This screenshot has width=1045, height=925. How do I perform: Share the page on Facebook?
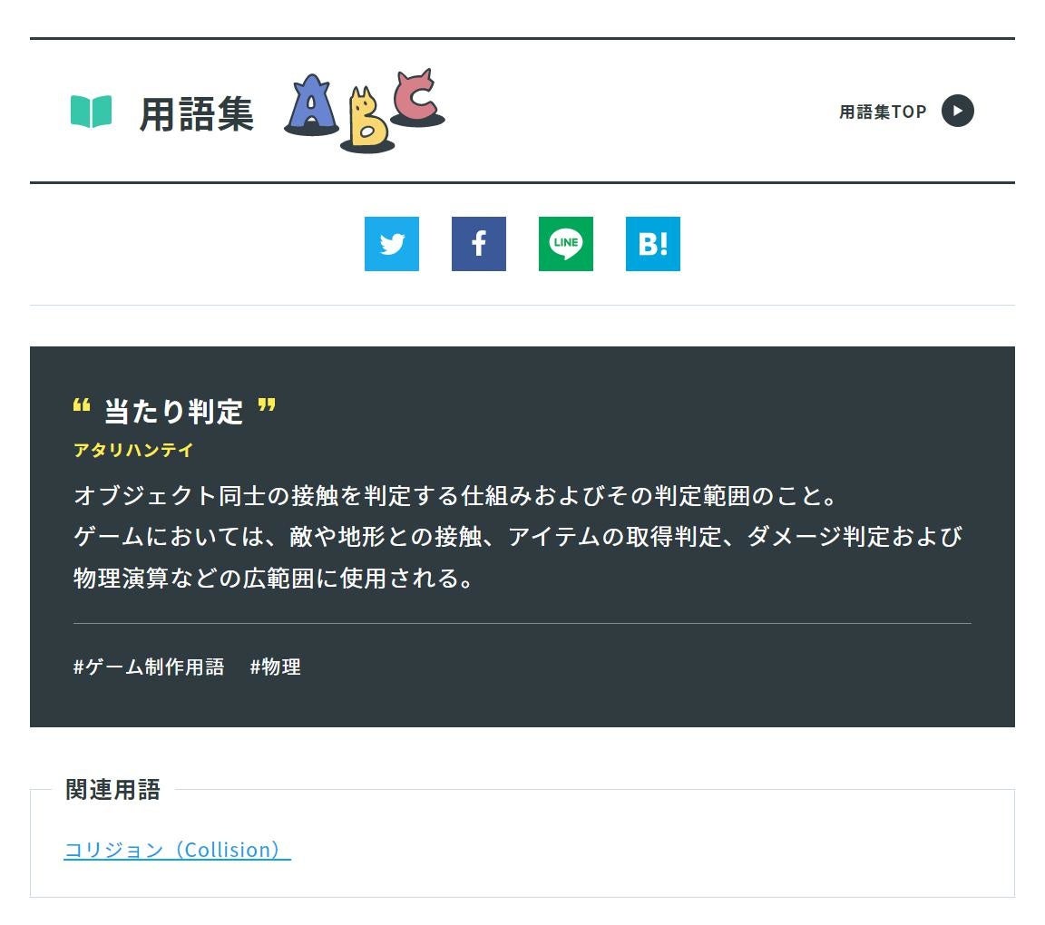[x=479, y=244]
